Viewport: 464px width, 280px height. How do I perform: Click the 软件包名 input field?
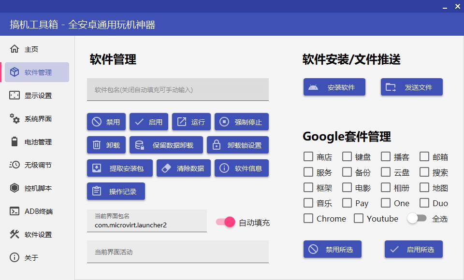pyautogui.click(x=178, y=89)
